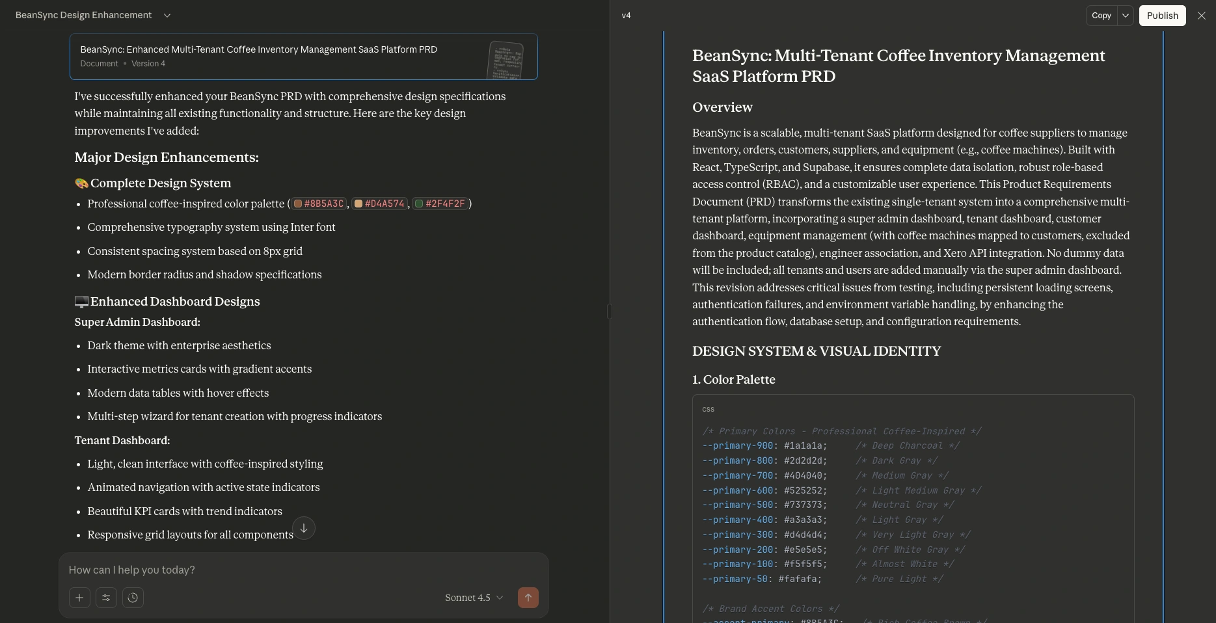Click the plus attachment icon
1216x623 pixels.
point(79,598)
